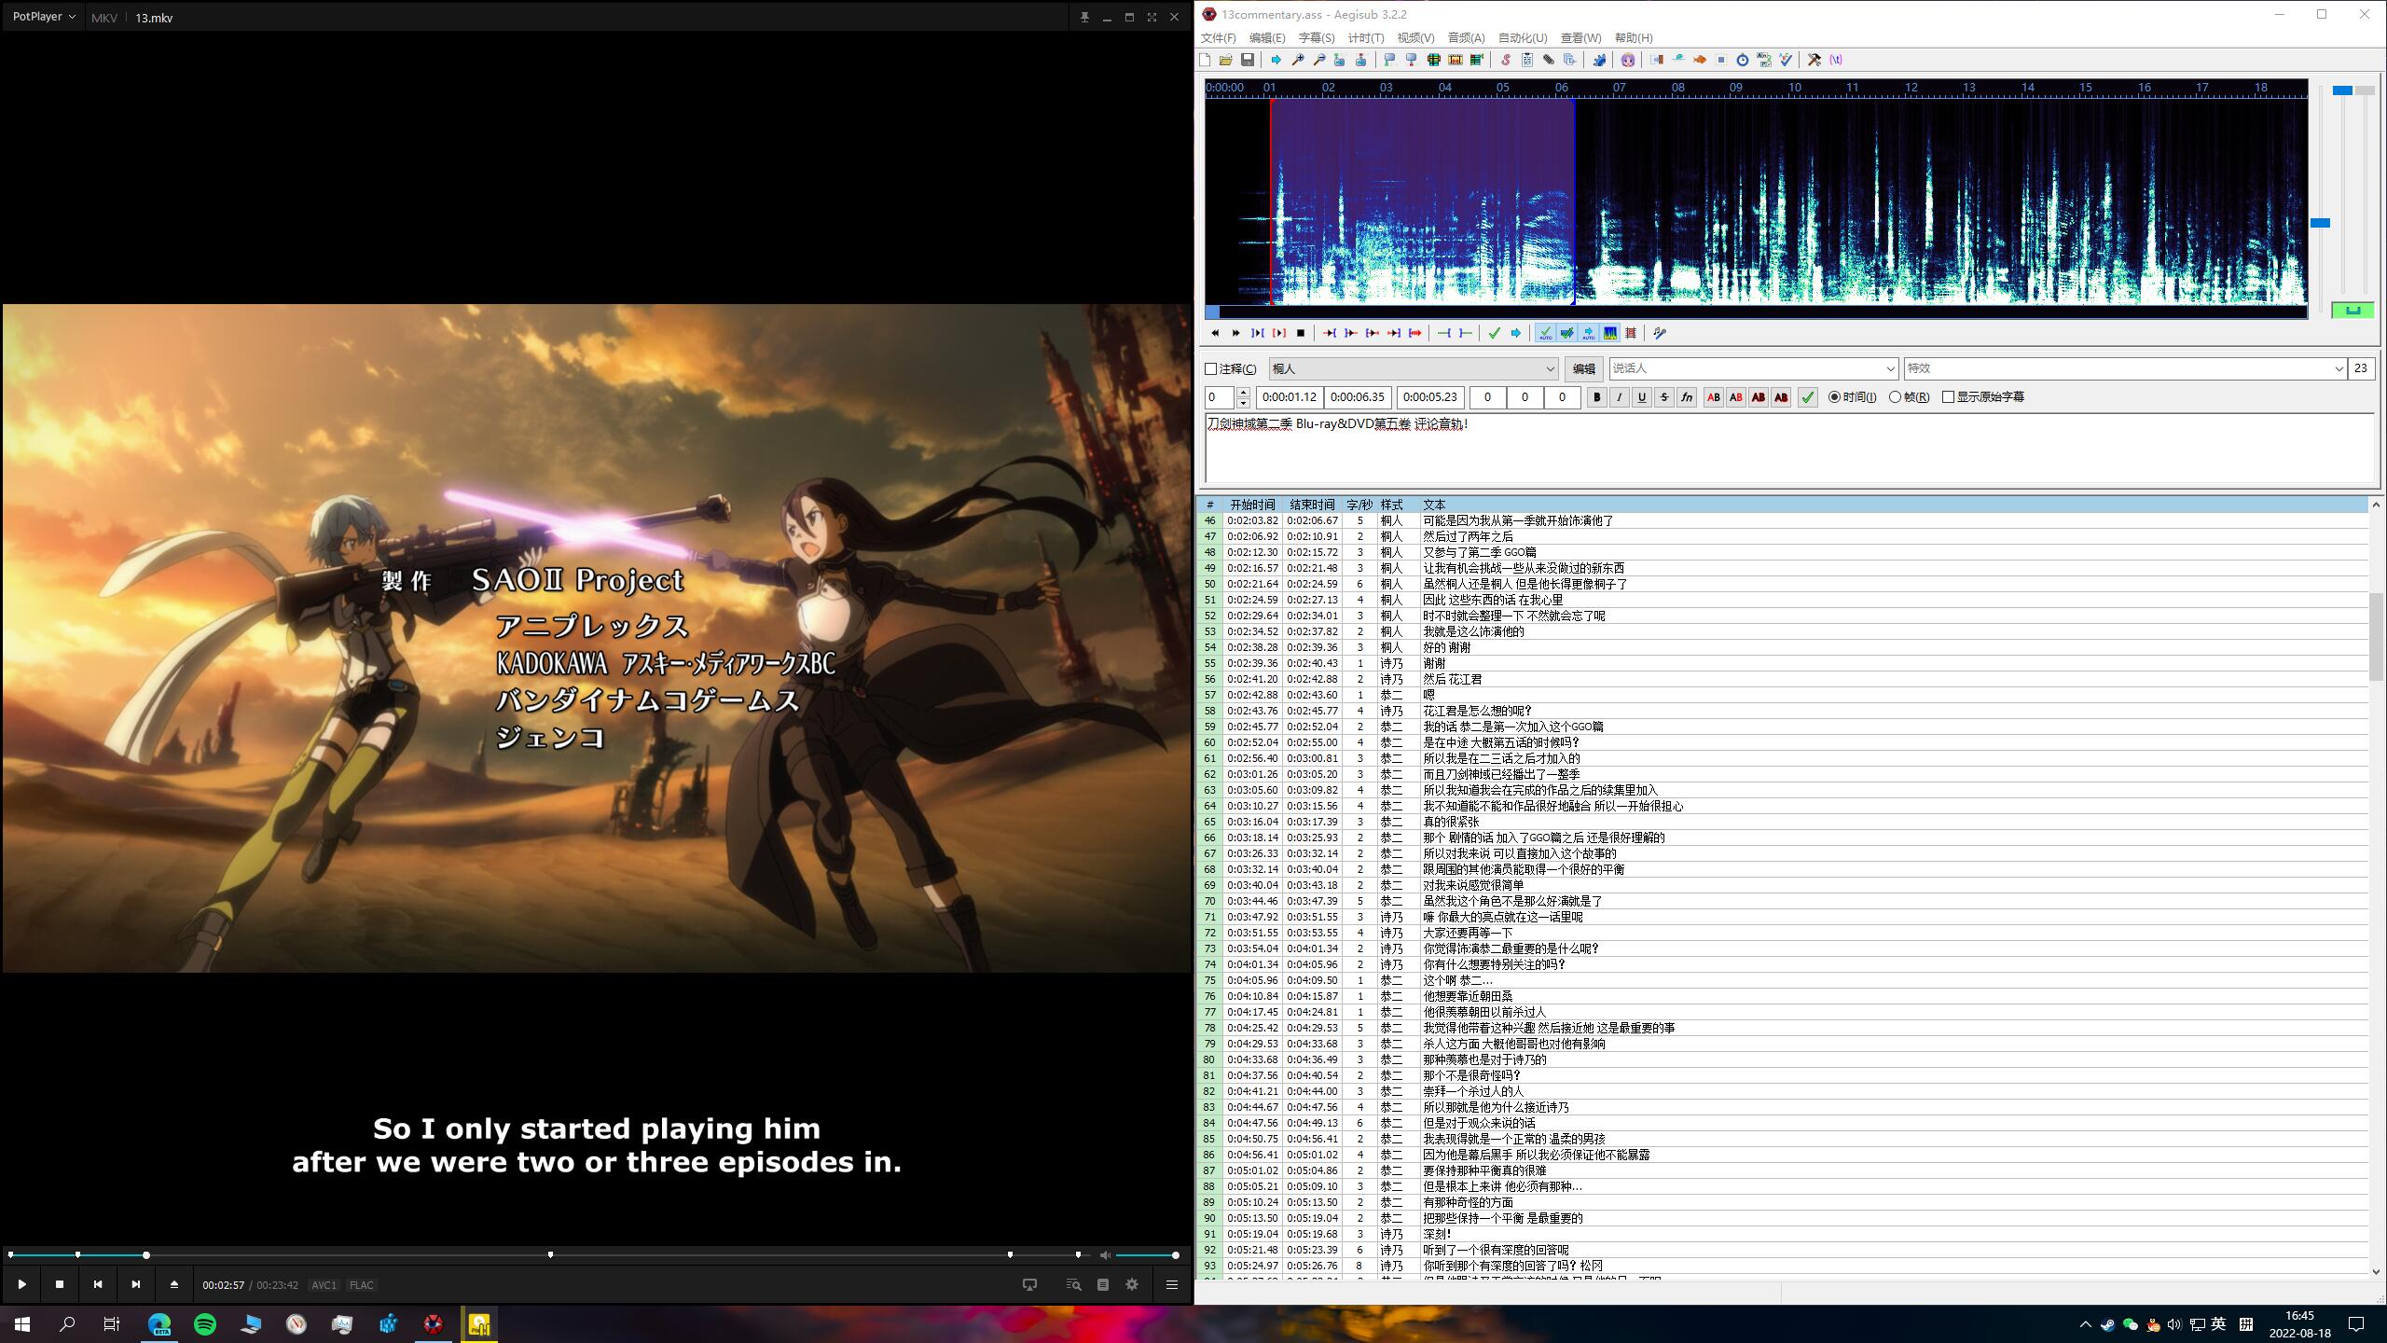This screenshot has width=2387, height=1343.
Task: Expand the 特效 effect dropdown
Action: 2339,369
